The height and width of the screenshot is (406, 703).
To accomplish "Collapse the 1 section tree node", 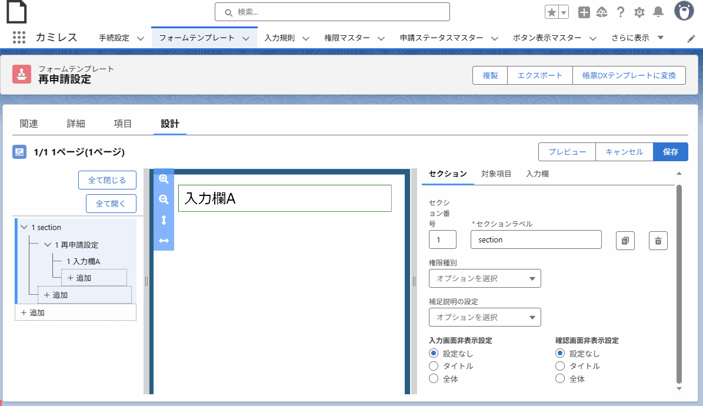I will click(24, 228).
